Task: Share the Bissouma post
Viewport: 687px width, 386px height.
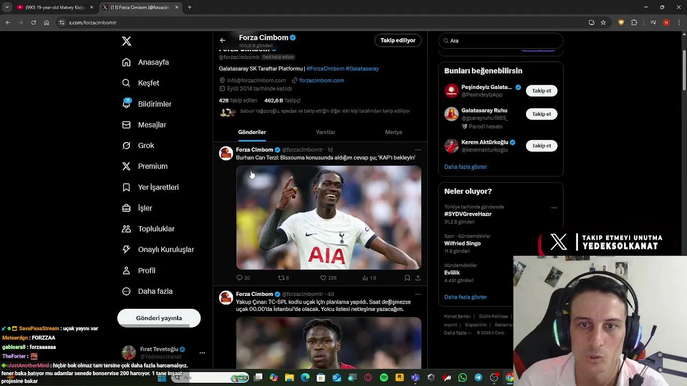Action: 418,278
